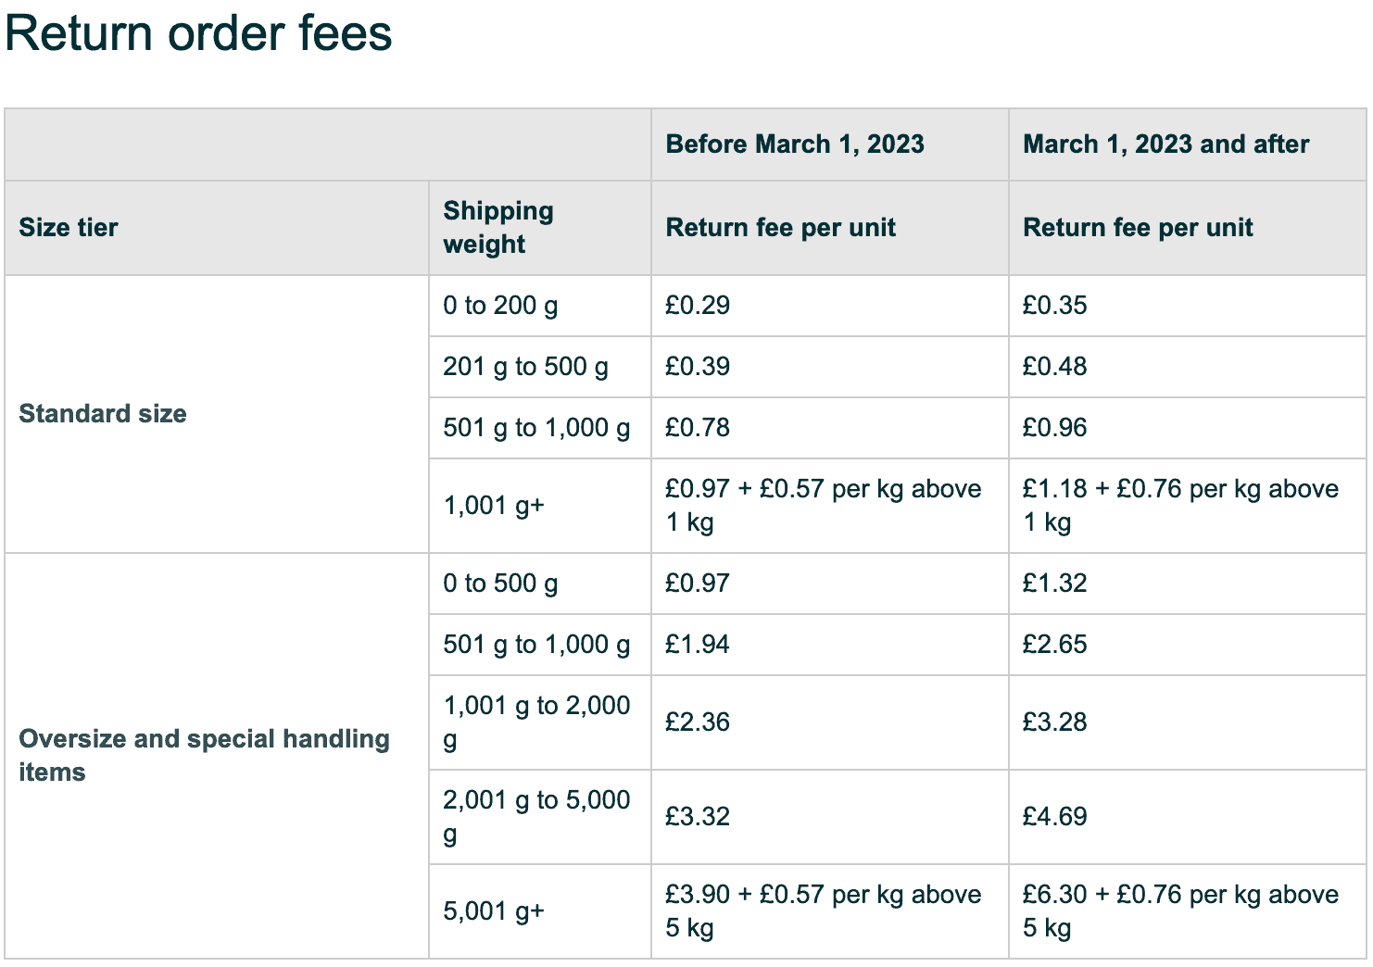Select the 'March 1, 2023 and after' header
The height and width of the screenshot is (967, 1373).
[x=1165, y=144]
